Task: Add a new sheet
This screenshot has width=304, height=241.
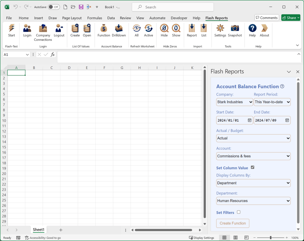Action: click(x=61, y=230)
